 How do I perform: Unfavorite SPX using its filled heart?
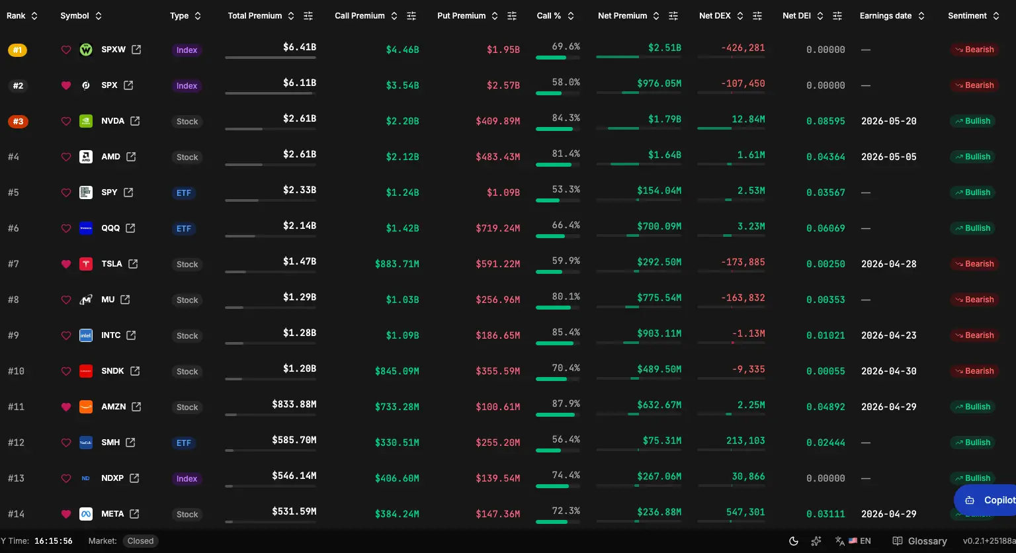tap(66, 85)
